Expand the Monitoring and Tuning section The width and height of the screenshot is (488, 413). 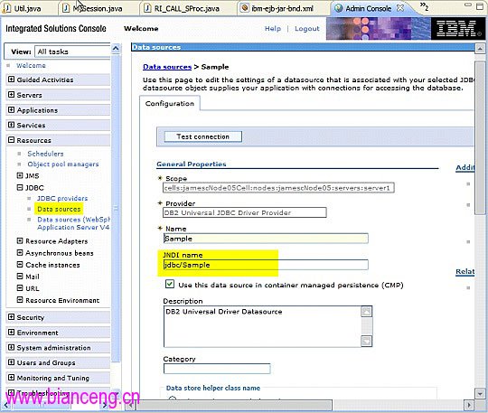[11, 378]
